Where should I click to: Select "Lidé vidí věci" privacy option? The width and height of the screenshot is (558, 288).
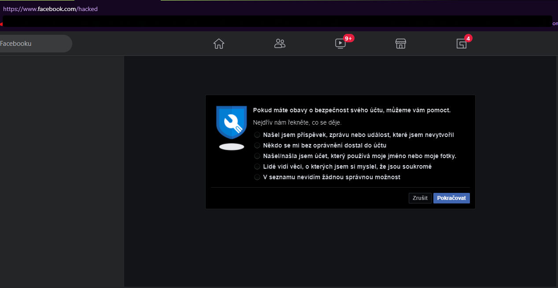tap(257, 166)
